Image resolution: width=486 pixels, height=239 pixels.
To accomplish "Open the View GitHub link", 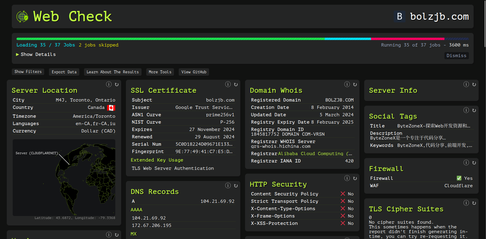I will (194, 72).
